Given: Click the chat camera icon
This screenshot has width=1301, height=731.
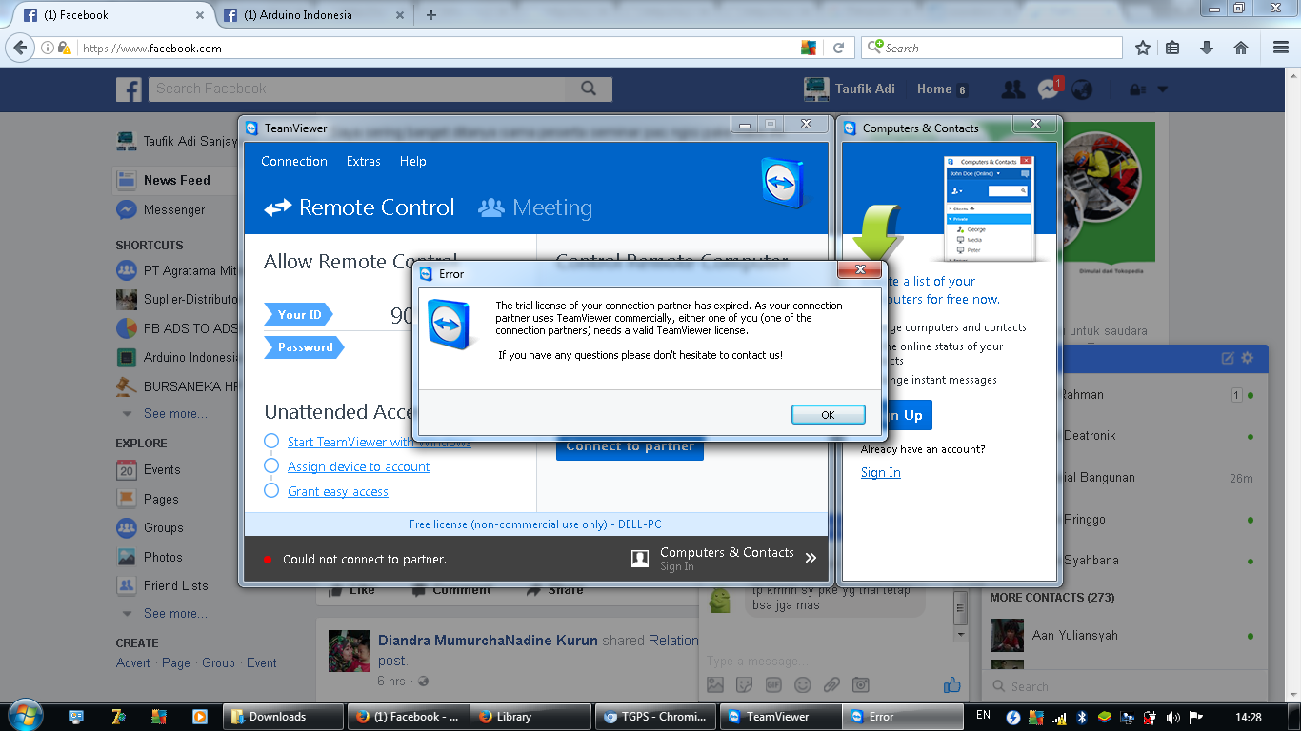Looking at the screenshot, I should (x=861, y=684).
